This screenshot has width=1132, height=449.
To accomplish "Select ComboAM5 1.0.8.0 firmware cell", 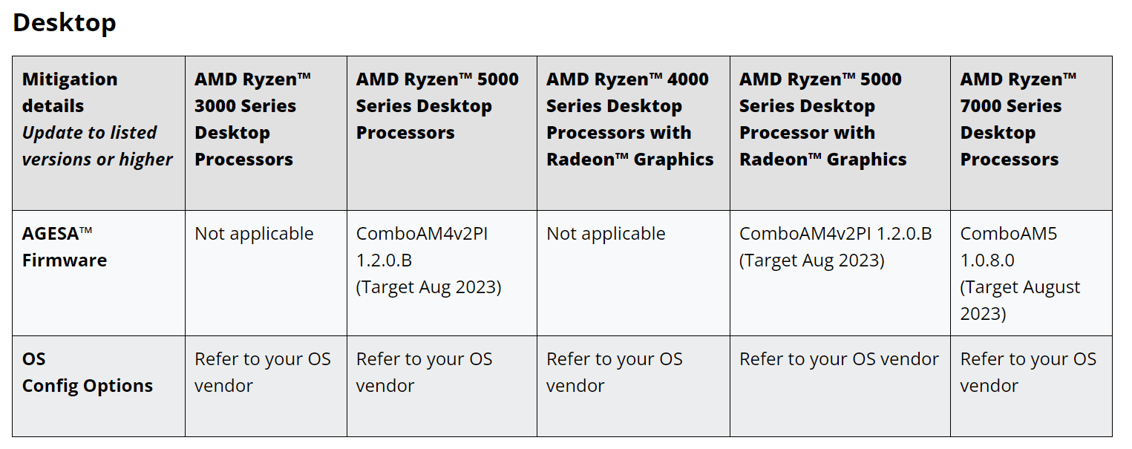I will [x=1031, y=273].
